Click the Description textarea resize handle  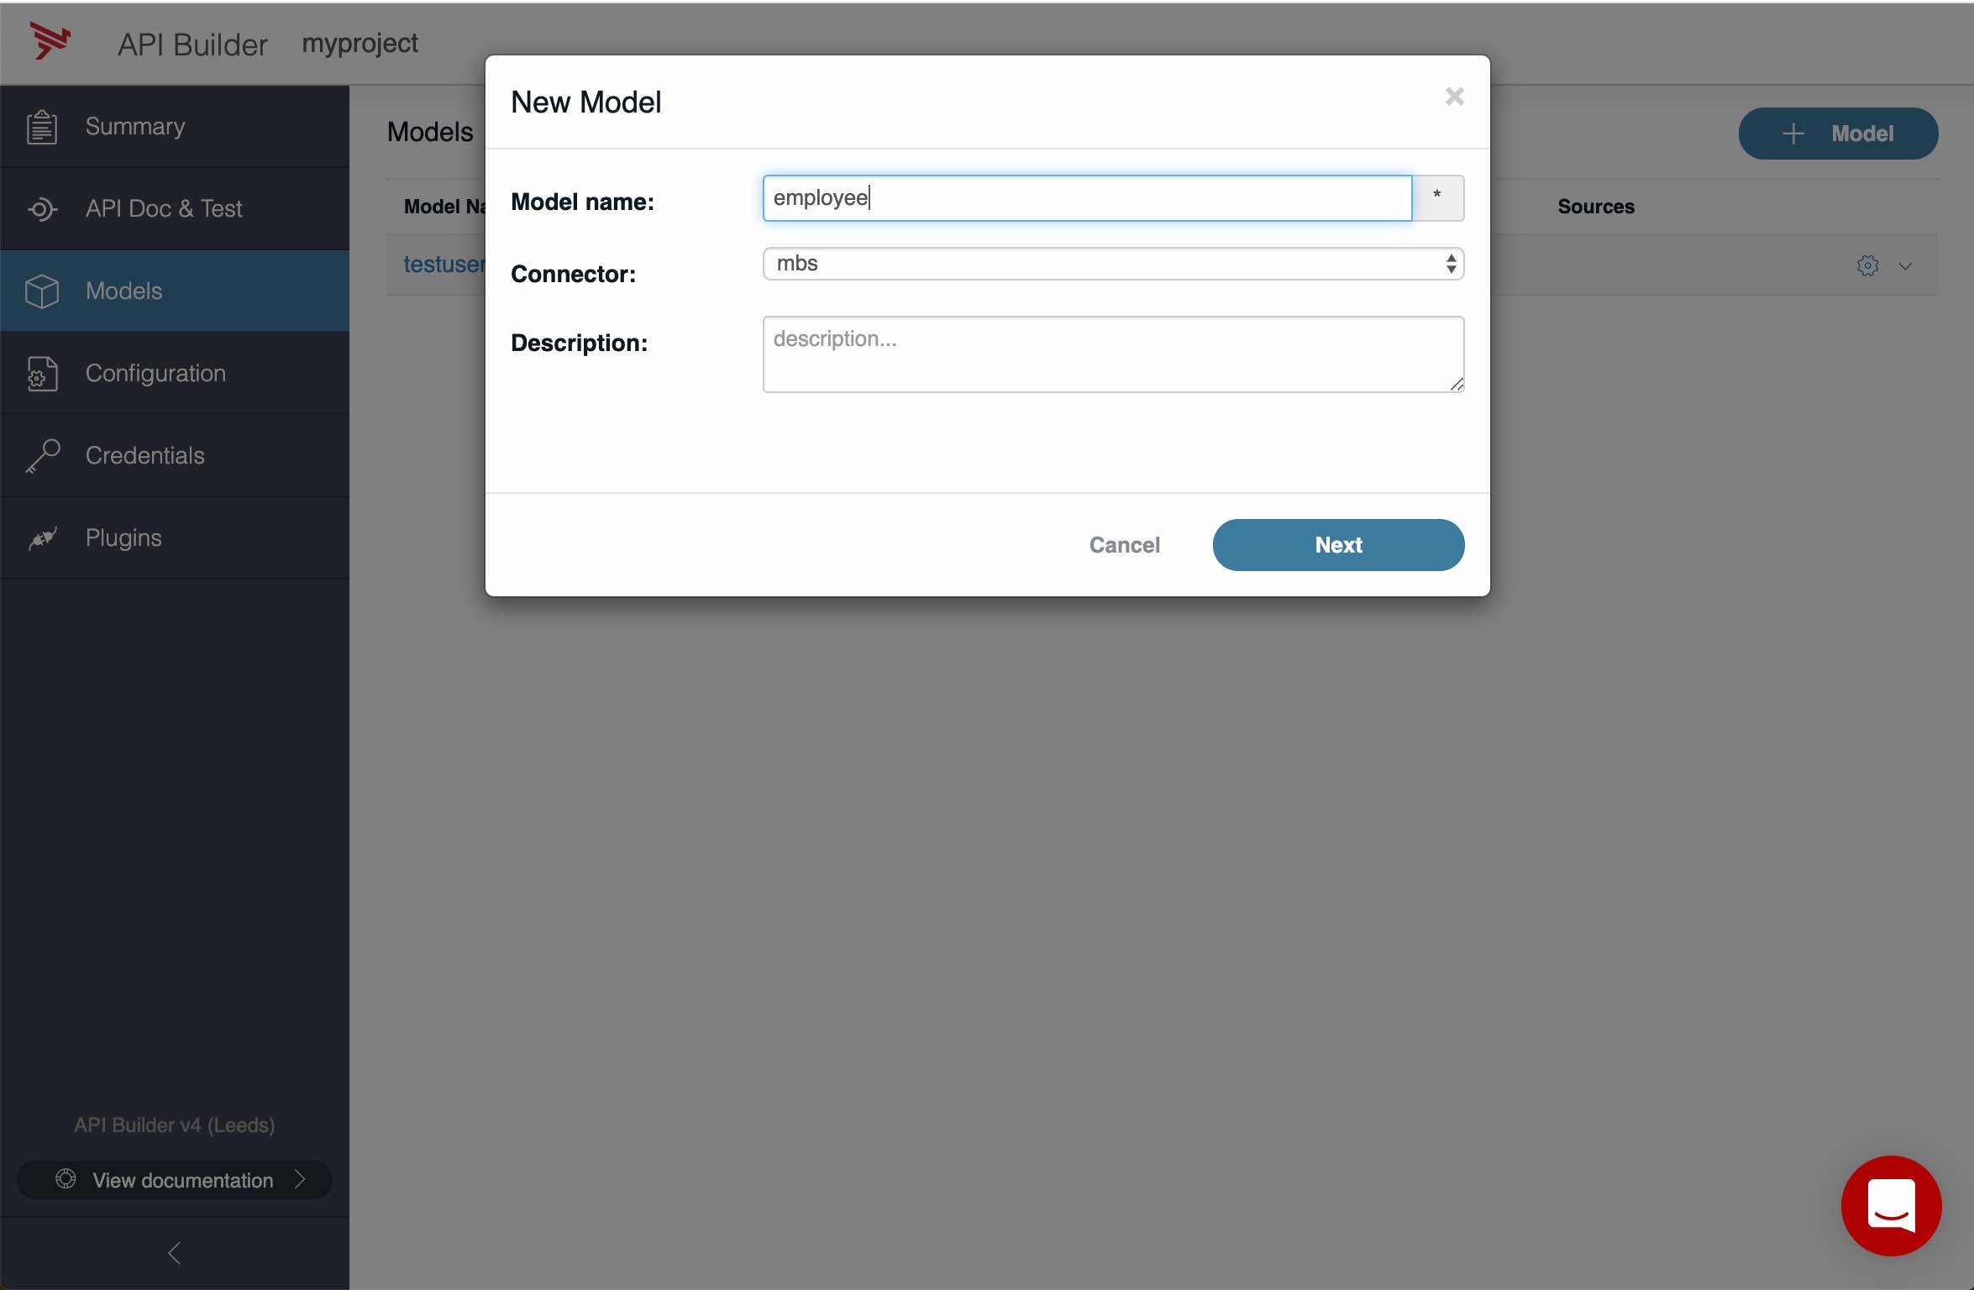click(1457, 385)
